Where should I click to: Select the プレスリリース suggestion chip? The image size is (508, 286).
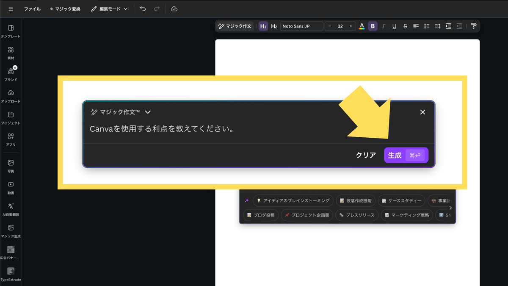point(357,215)
